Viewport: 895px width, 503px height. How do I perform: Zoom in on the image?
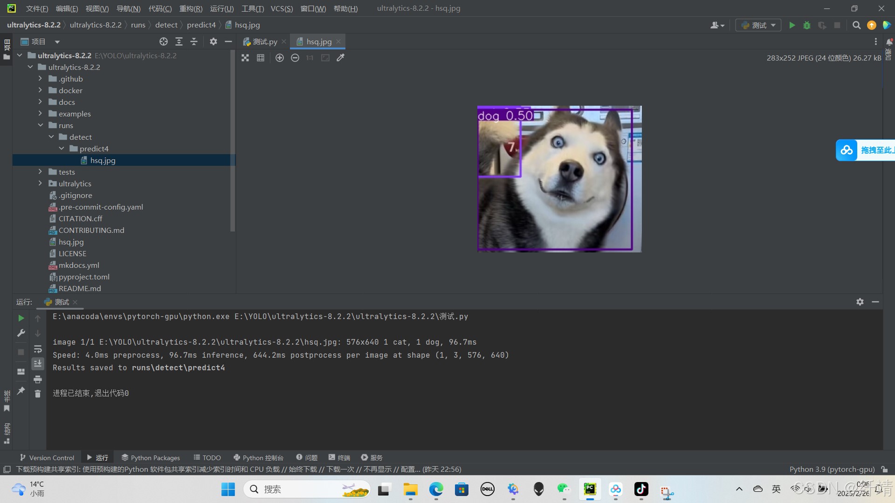(279, 58)
